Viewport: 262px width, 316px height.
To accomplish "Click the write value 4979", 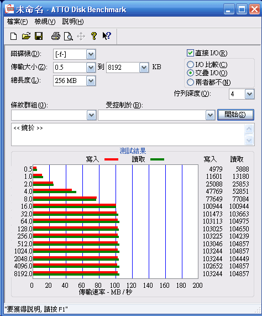I will (x=216, y=169).
